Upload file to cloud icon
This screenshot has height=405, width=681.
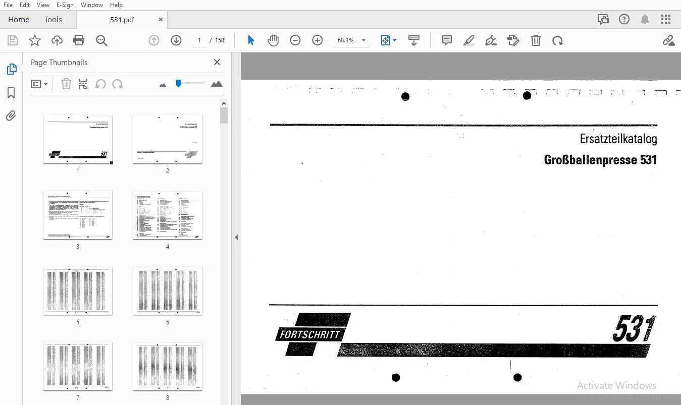coord(57,40)
